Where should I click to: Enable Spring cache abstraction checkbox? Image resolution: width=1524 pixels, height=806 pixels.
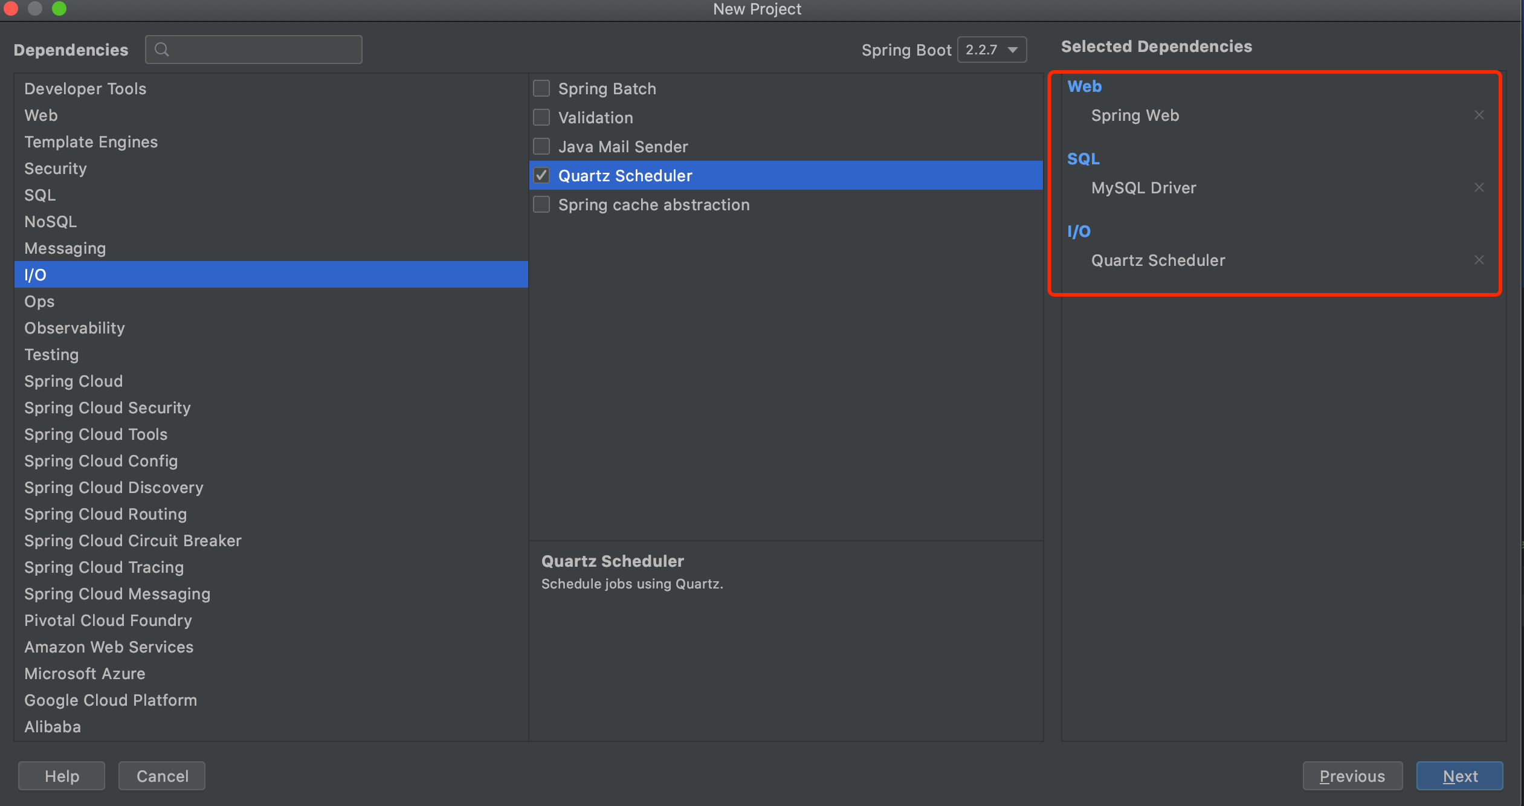[541, 204]
